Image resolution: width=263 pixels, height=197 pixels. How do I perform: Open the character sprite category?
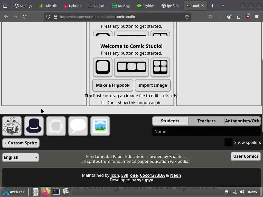pos(12,126)
